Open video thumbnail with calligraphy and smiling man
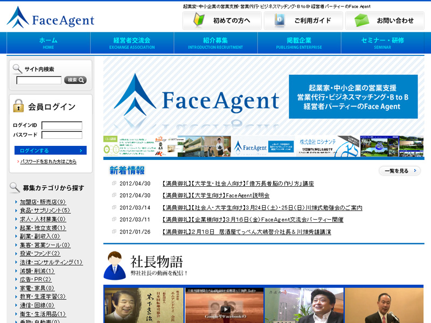The width and height of the screenshot is (431, 323). [x=144, y=305]
